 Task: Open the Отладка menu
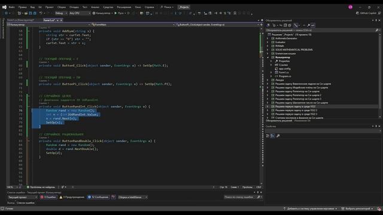[74, 7]
